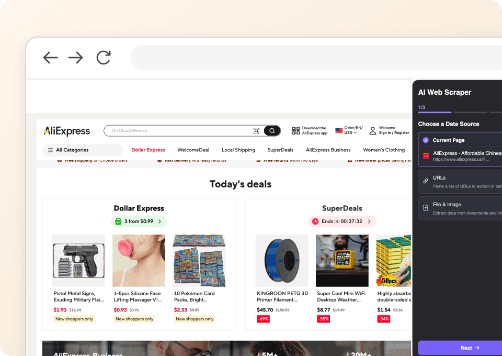Image resolution: width=502 pixels, height=356 pixels.
Task: Reload the page with refresh icon
Action: (104, 58)
